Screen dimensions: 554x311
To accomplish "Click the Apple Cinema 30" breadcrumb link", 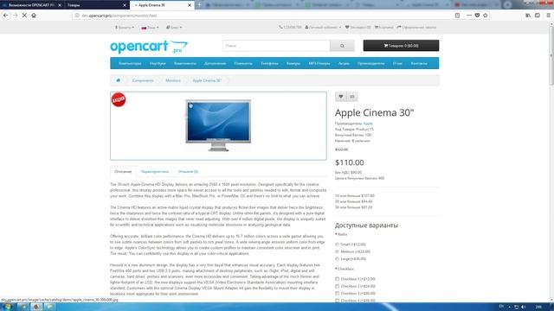I will [207, 80].
